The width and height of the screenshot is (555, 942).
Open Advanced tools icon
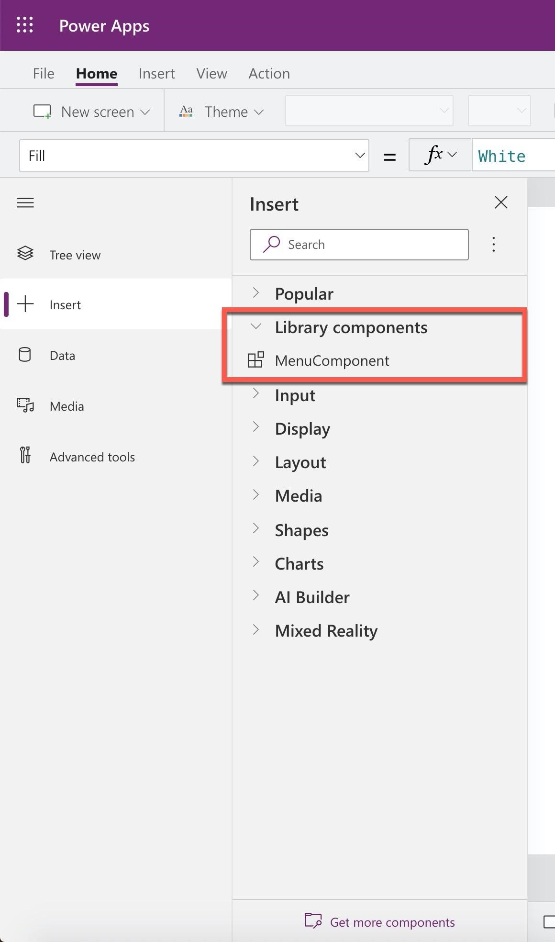pyautogui.click(x=25, y=456)
